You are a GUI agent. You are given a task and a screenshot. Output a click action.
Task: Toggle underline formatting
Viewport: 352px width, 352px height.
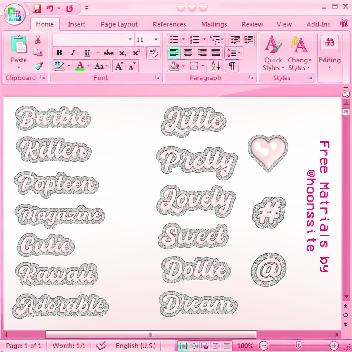click(x=87, y=53)
